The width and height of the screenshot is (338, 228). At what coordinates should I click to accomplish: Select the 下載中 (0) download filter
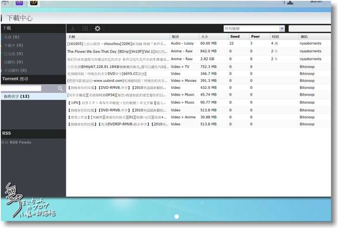[x=13, y=46]
